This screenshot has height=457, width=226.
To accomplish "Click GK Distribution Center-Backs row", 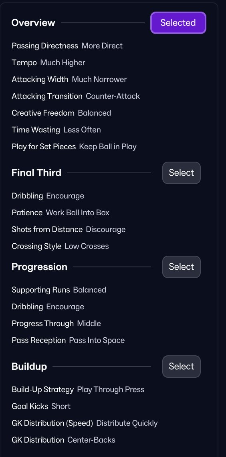I will click(64, 440).
